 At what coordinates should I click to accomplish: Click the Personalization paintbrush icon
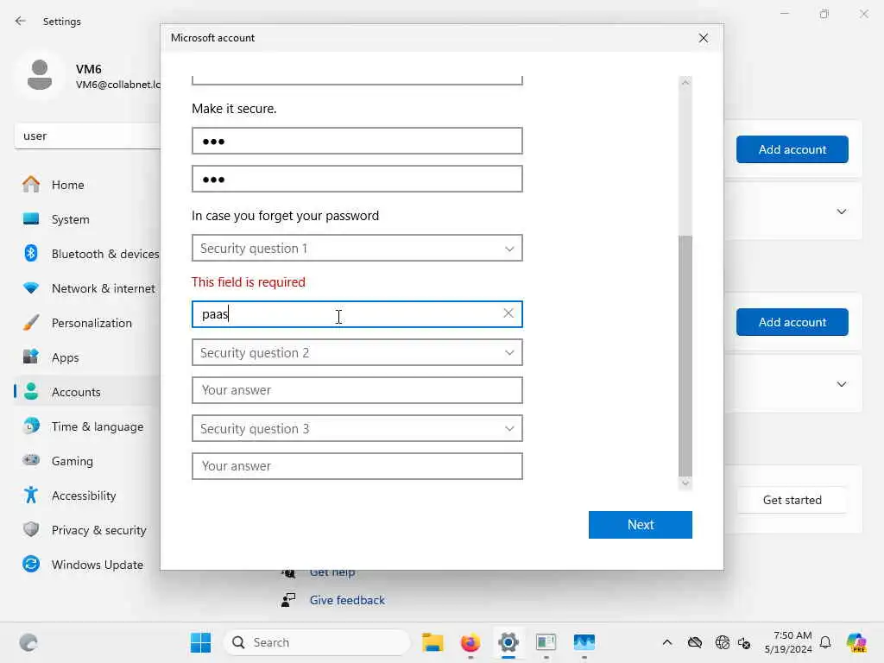pos(31,323)
